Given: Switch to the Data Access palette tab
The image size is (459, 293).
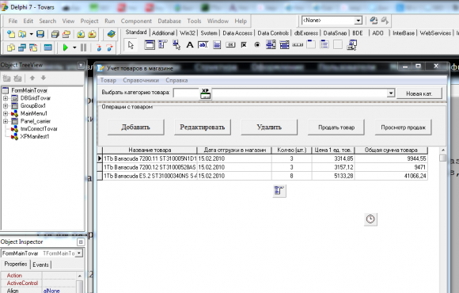Looking at the screenshot, I should coord(237,33).
